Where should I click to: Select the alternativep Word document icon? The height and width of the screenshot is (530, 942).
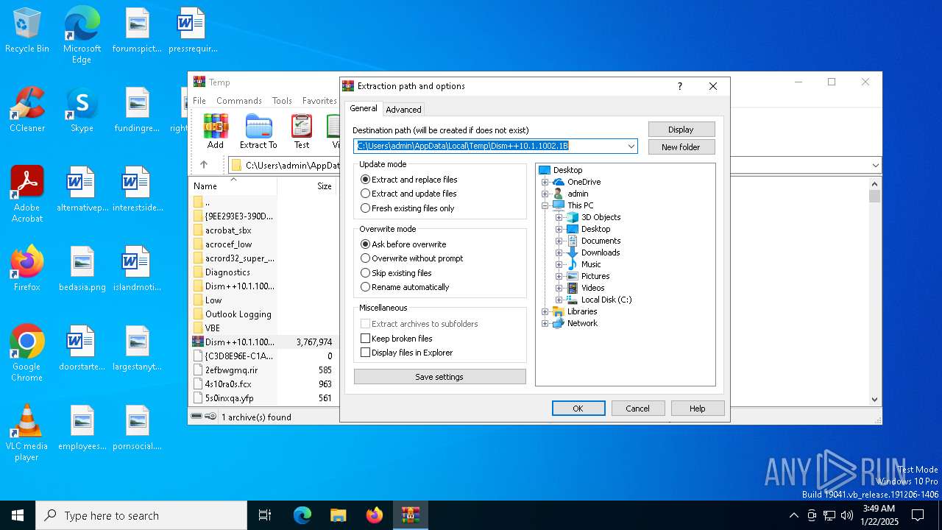coord(82,189)
